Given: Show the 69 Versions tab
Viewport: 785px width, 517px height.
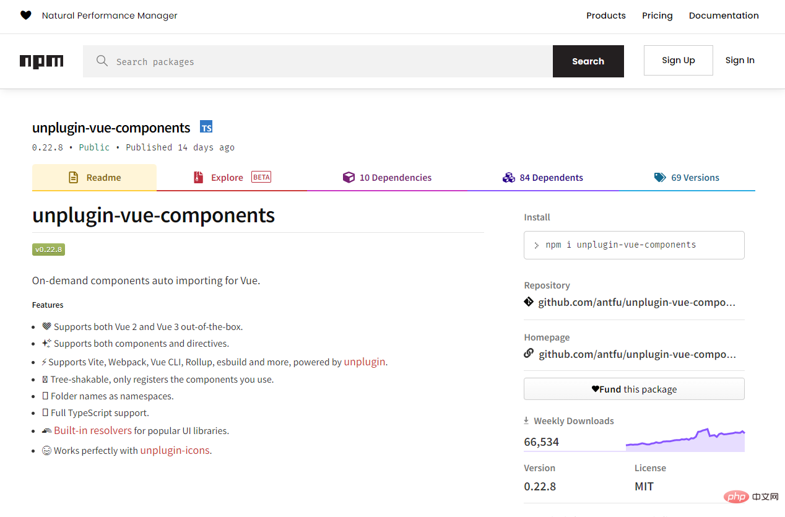Looking at the screenshot, I should [x=687, y=178].
